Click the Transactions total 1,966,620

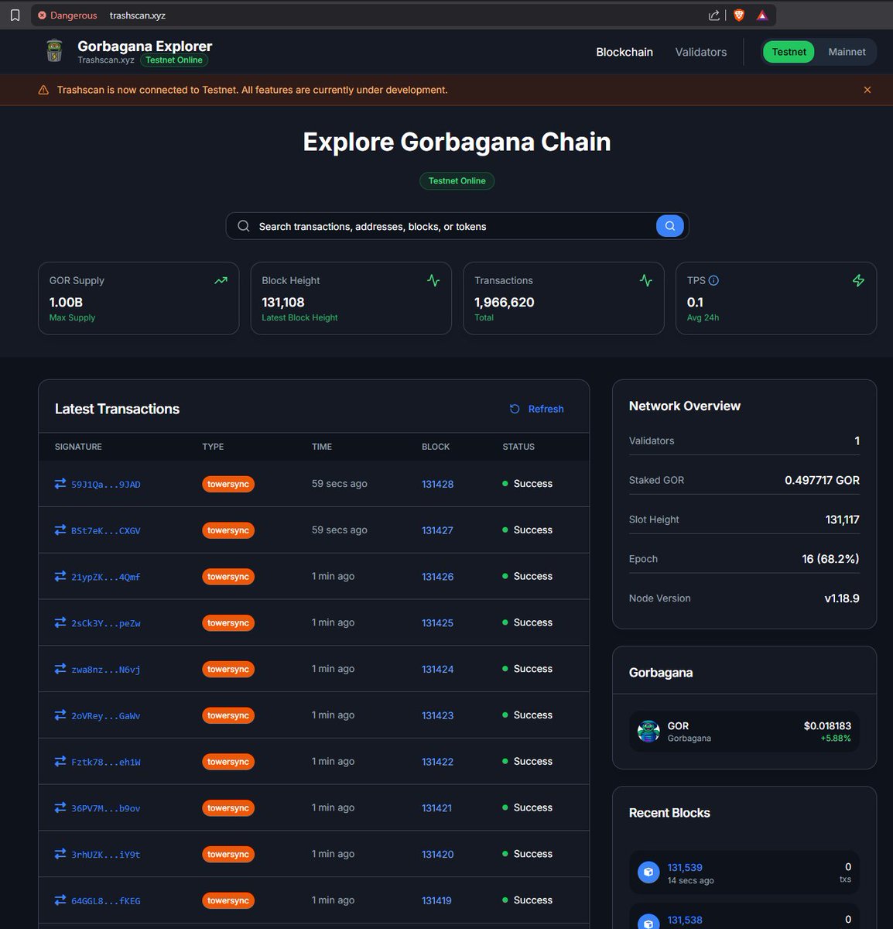point(505,302)
